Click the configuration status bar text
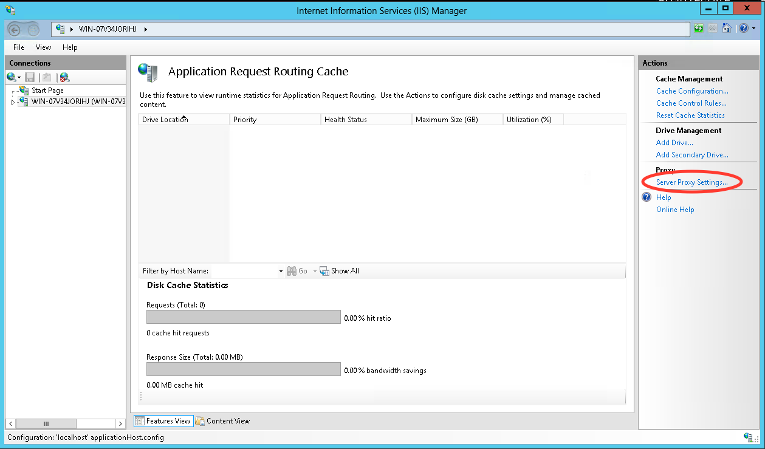This screenshot has width=765, height=449. coord(86,437)
